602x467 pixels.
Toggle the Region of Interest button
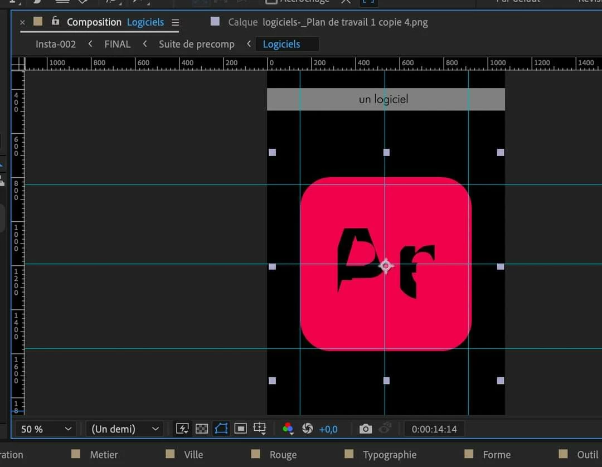[240, 428]
